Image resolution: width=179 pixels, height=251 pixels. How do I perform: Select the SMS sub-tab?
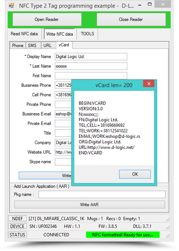pyautogui.click(x=32, y=45)
